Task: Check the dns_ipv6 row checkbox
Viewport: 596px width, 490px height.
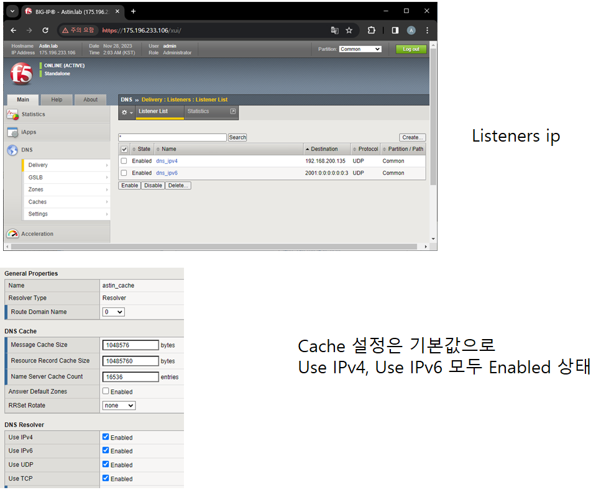Action: click(124, 173)
